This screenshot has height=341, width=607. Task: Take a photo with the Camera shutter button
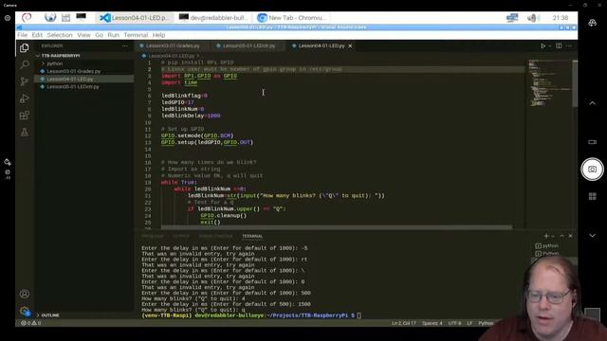pyautogui.click(x=592, y=169)
